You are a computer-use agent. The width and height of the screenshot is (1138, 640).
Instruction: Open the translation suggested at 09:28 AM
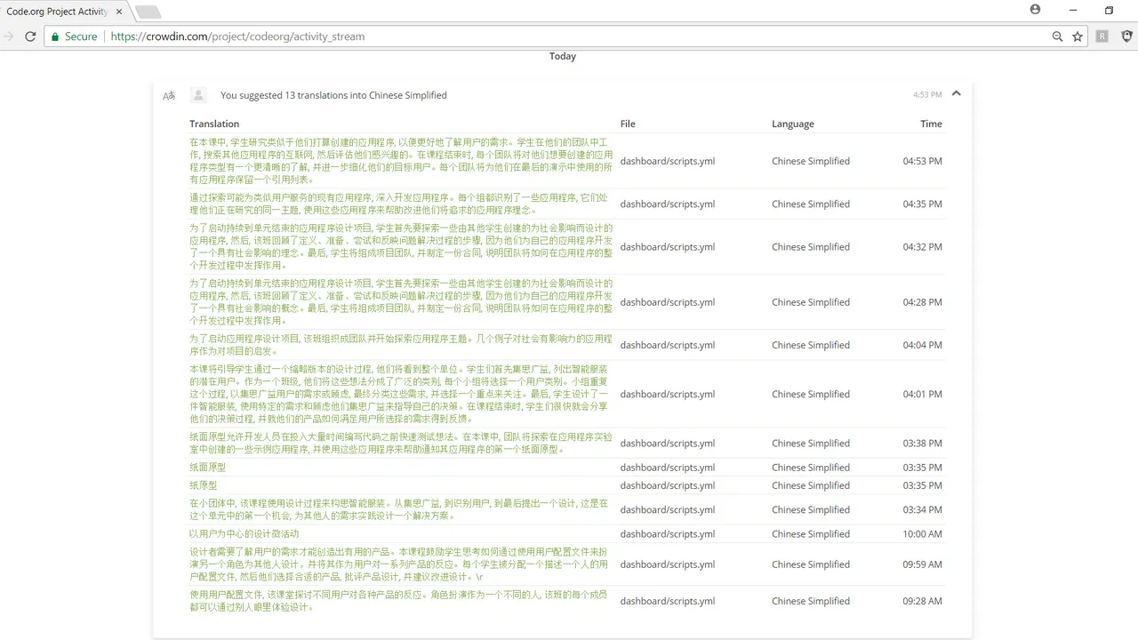tap(400, 601)
